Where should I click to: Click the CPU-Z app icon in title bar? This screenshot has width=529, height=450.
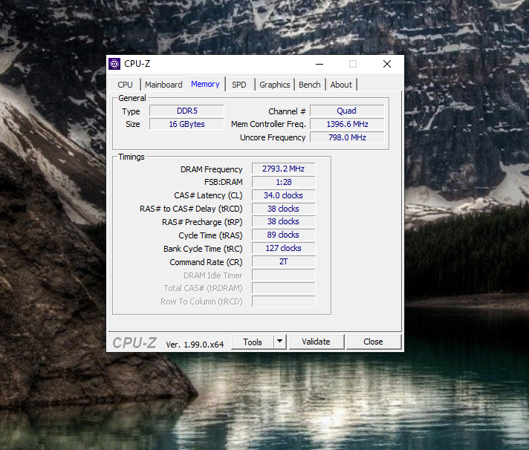point(114,64)
